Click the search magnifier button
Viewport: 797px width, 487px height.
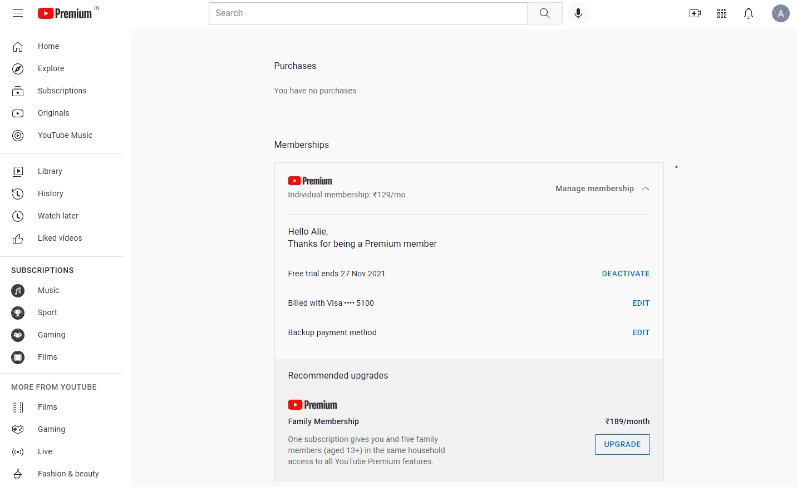[545, 13]
